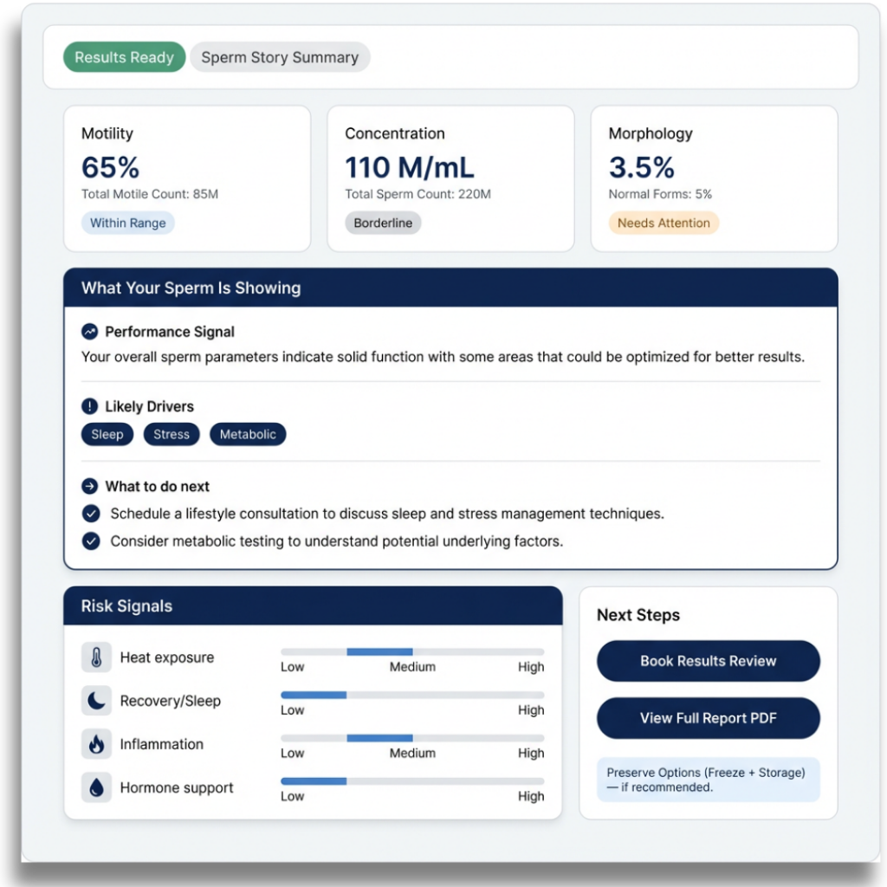Click the Likely Drivers exclamation icon
This screenshot has height=887, width=887.
click(x=89, y=406)
